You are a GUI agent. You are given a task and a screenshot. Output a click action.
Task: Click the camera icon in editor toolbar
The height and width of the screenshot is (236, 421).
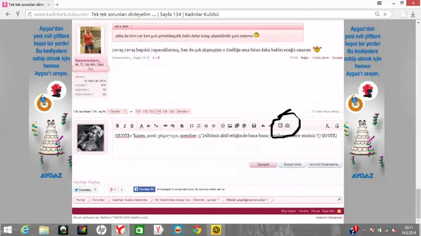tap(287, 126)
